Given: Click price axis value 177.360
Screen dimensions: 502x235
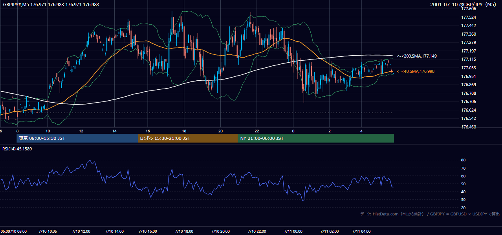Looking at the screenshot, I should pyautogui.click(x=468, y=34).
